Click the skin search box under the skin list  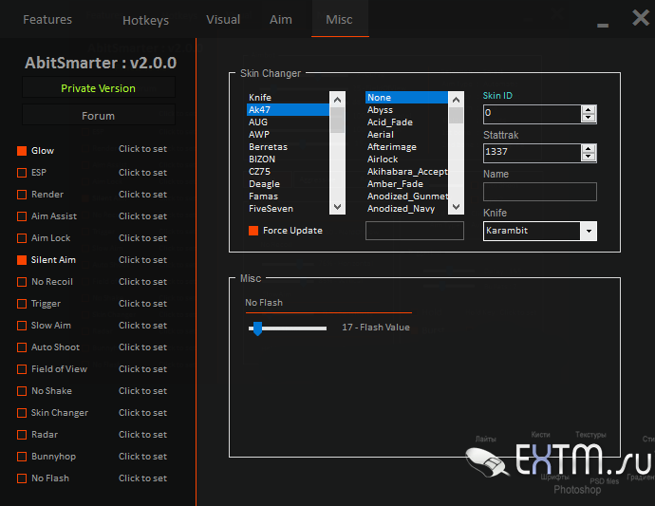(x=415, y=231)
